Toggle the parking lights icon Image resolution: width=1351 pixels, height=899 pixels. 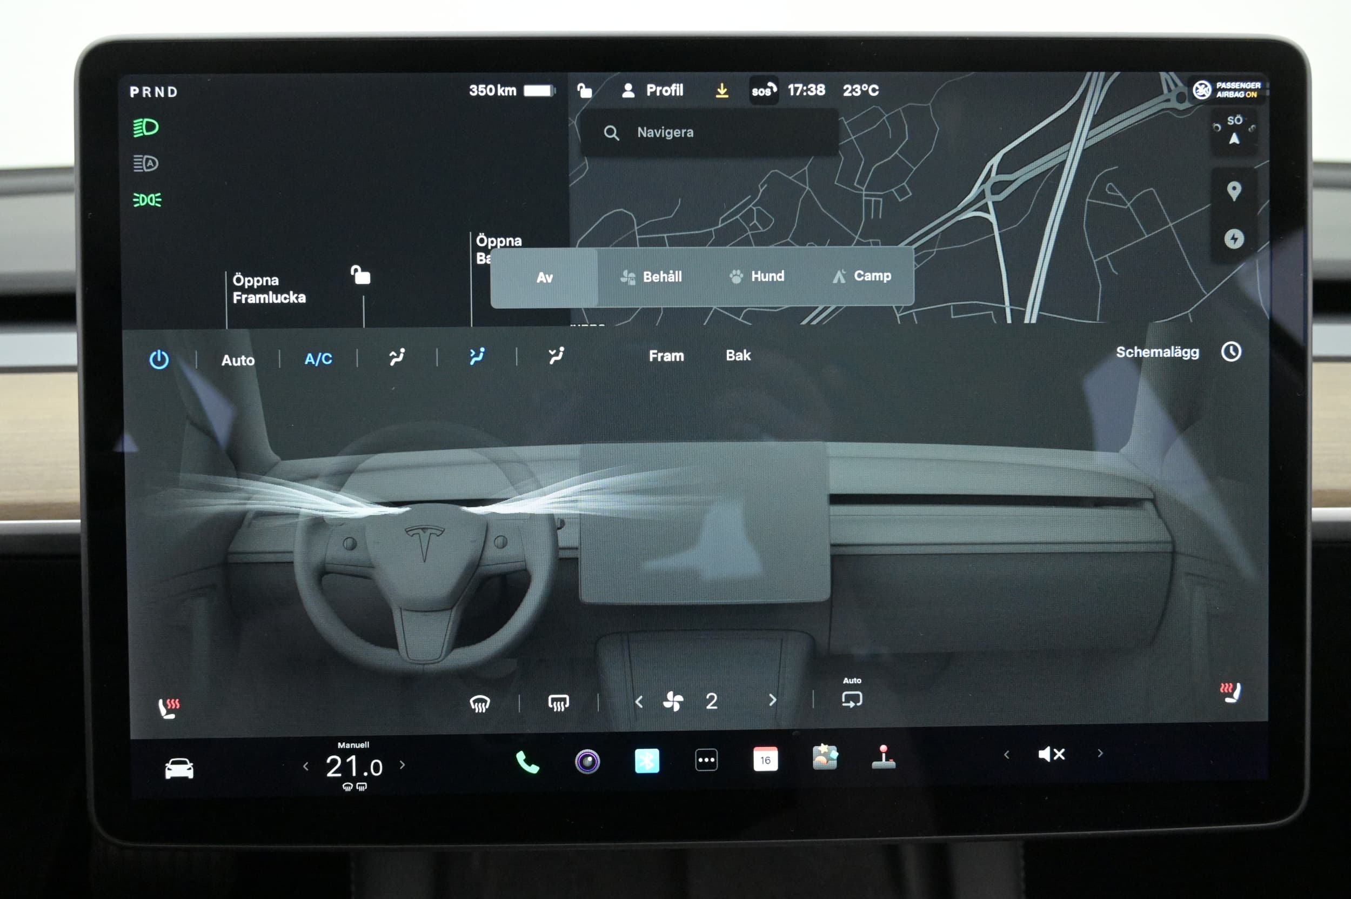147,199
